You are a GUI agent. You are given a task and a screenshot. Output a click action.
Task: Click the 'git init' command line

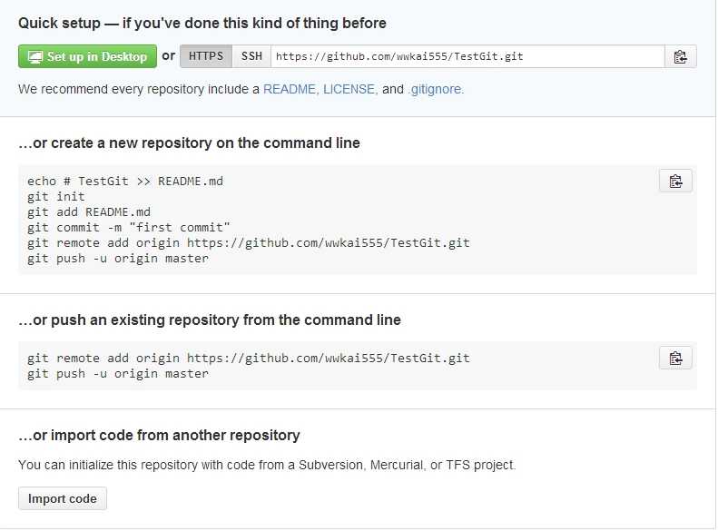pos(56,196)
